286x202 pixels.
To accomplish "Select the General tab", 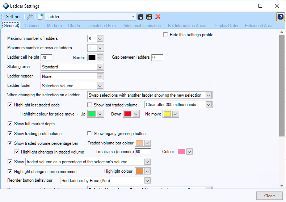I will coord(11,26).
